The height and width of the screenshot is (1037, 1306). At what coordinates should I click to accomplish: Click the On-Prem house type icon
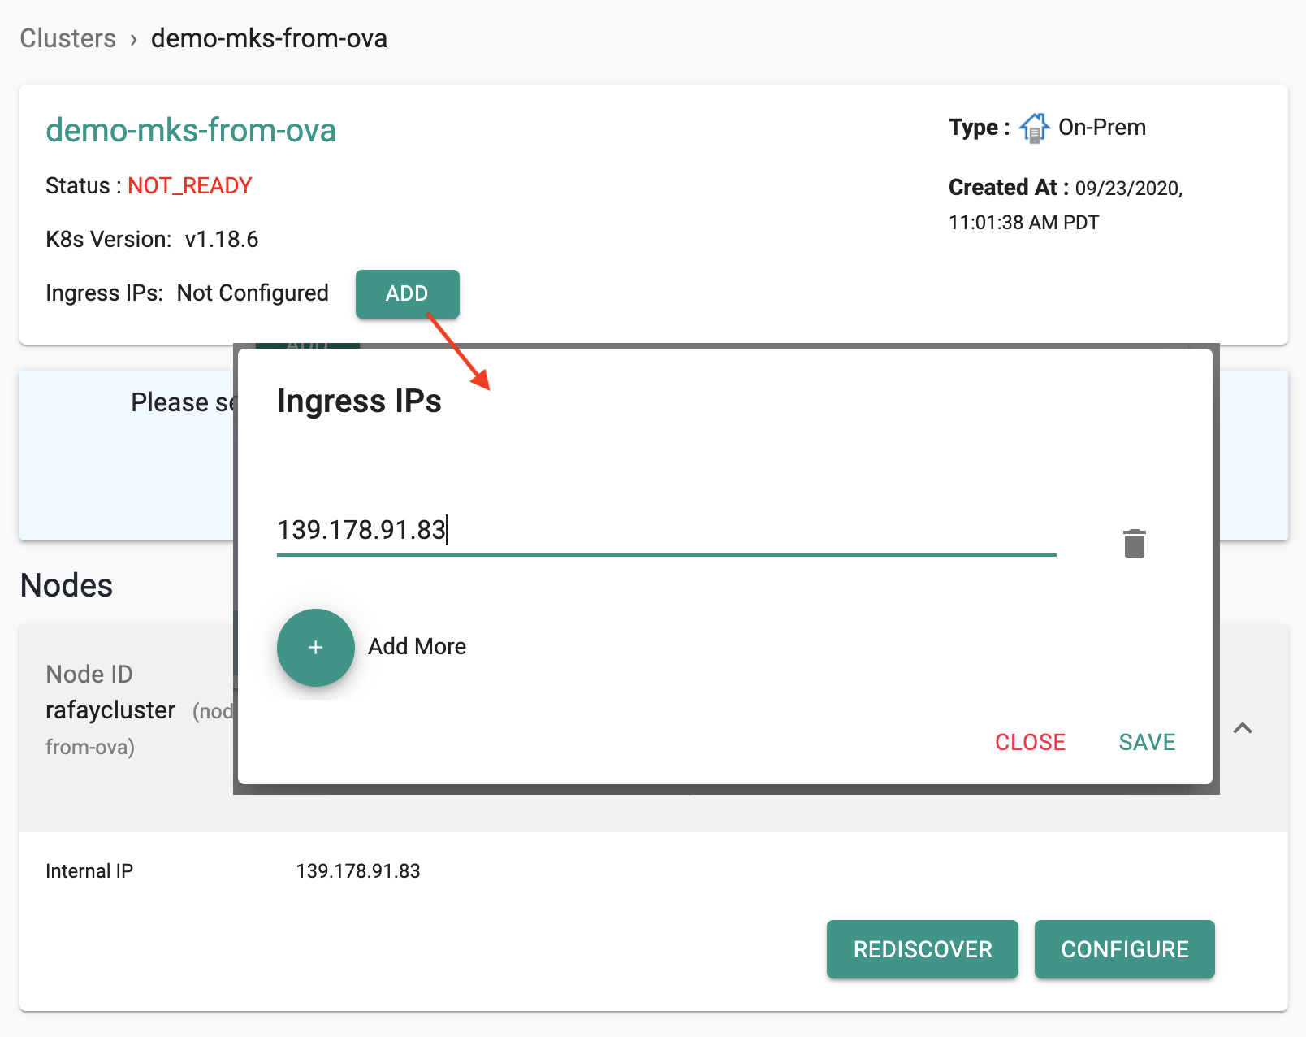coord(1034,128)
